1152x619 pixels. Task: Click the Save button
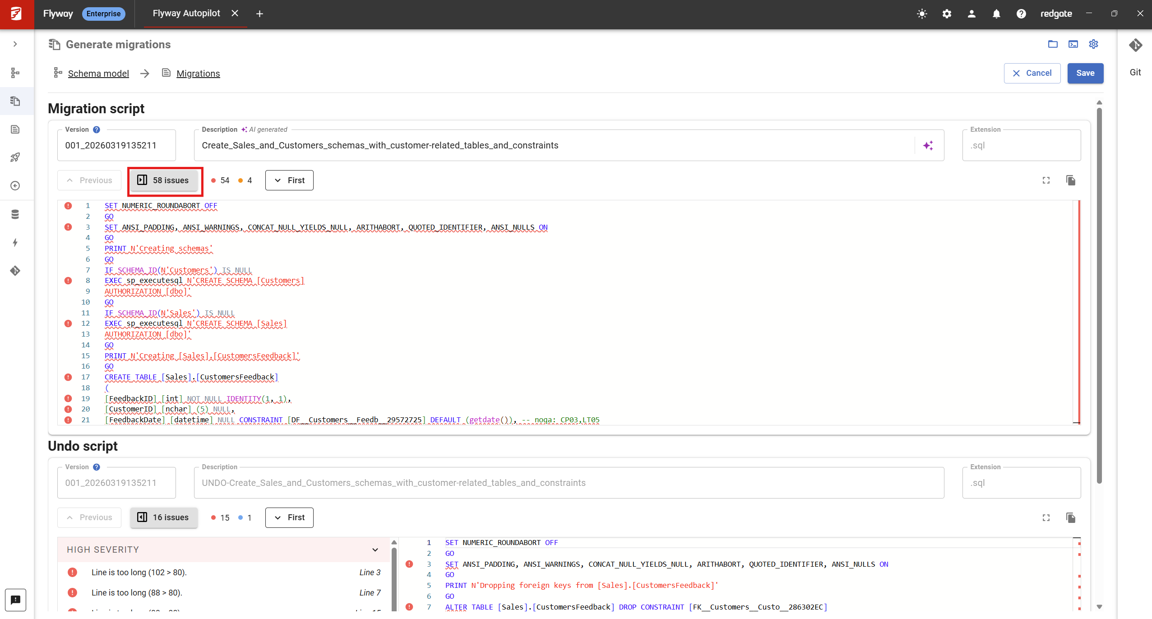tap(1085, 73)
